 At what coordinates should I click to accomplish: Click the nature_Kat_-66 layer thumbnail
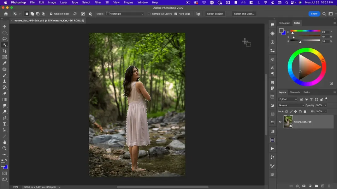(x=288, y=122)
